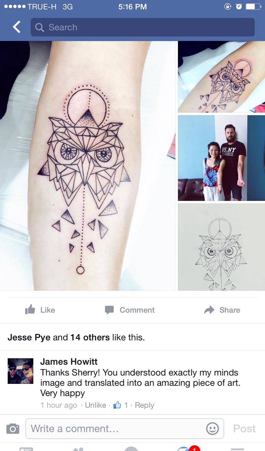Reply to James Howitt's comment
265x451 pixels.
pos(144,405)
